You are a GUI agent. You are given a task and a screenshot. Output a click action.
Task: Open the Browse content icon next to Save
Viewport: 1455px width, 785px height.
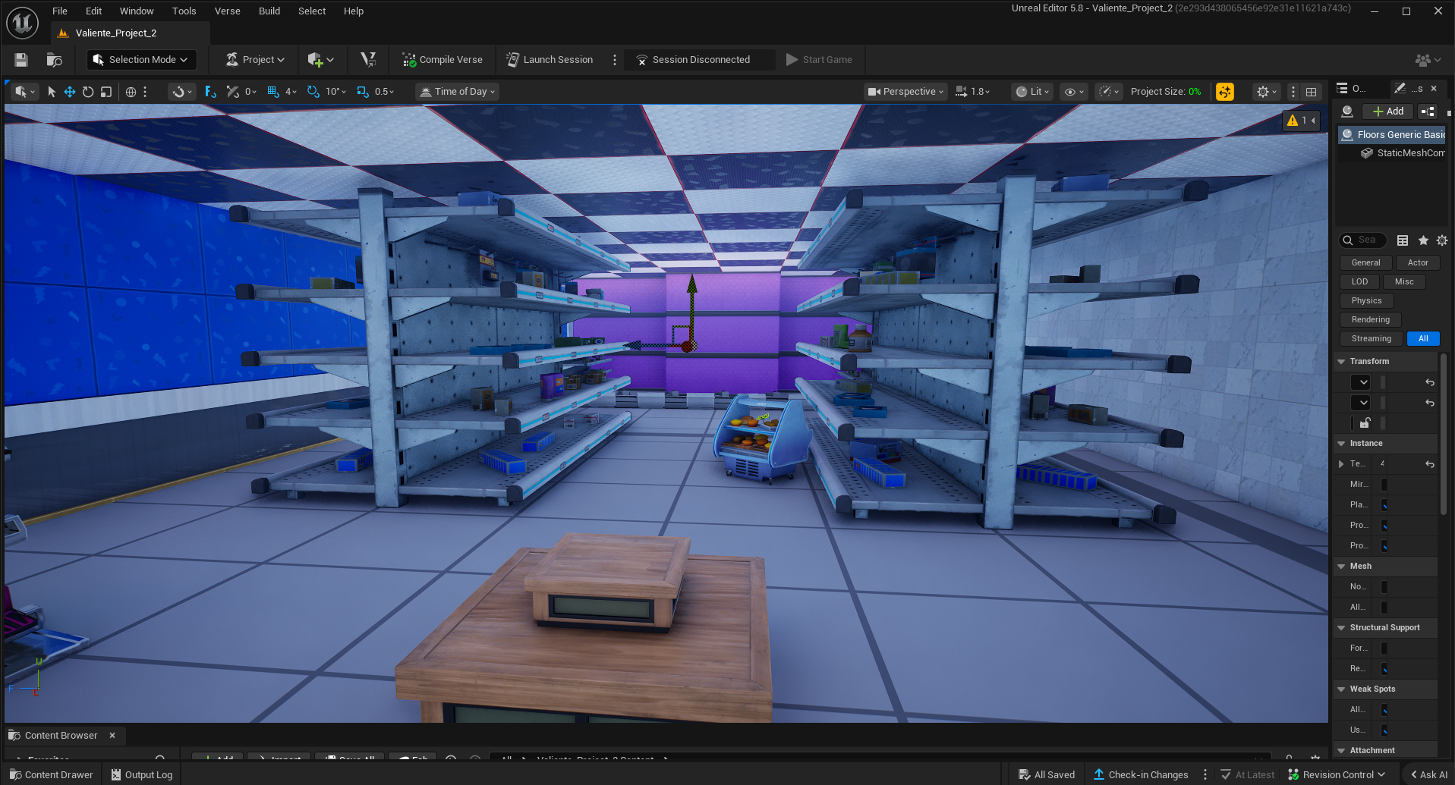(x=54, y=60)
